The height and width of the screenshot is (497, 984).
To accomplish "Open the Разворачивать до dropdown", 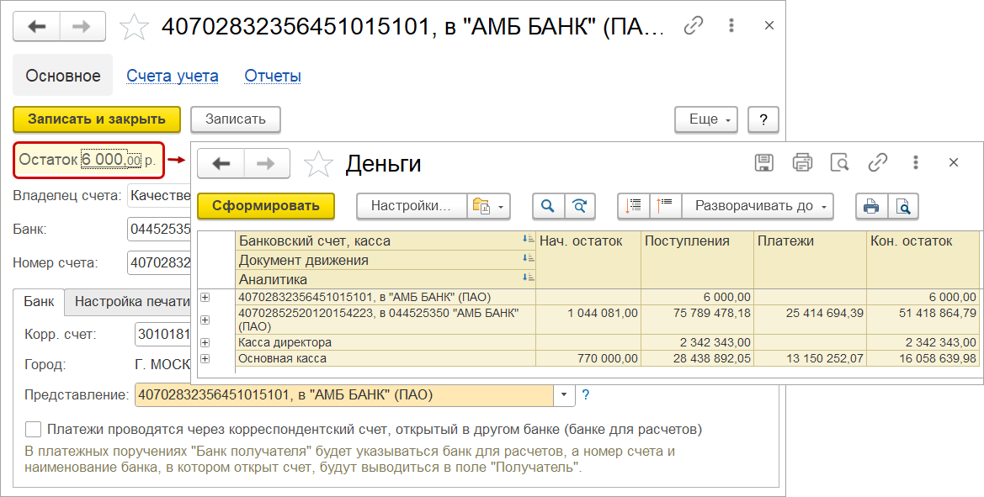I will coord(758,206).
